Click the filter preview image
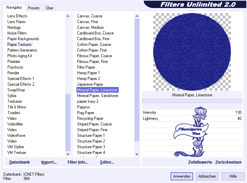 [192, 52]
